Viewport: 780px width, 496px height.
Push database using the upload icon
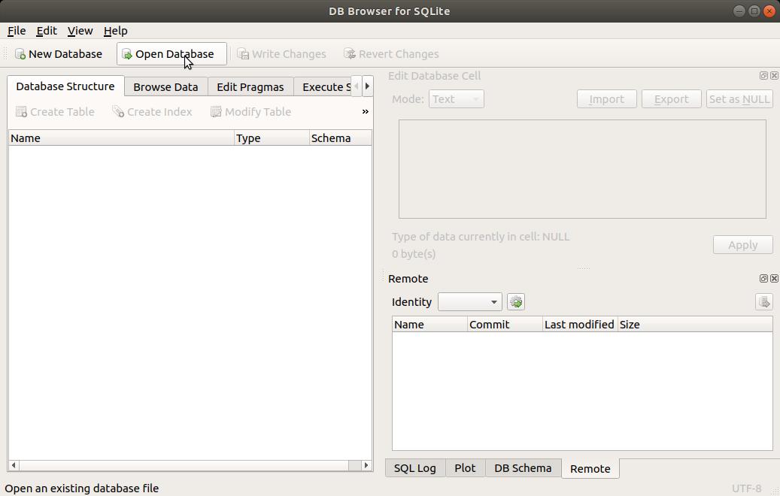(x=763, y=301)
